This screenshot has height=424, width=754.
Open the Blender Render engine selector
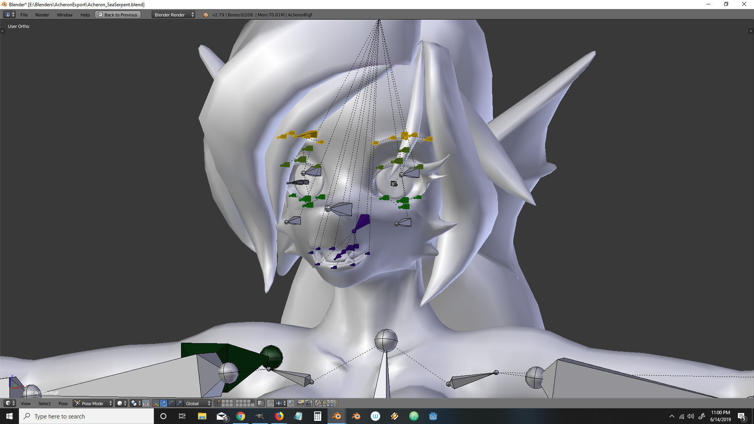tap(173, 15)
